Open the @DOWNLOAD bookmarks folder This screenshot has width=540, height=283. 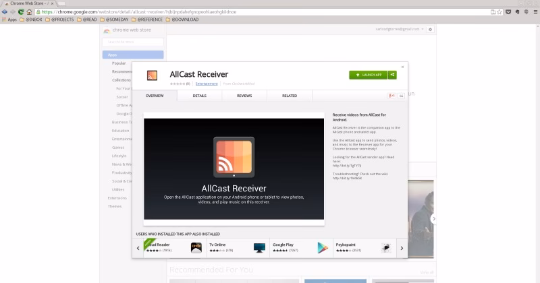pos(182,20)
